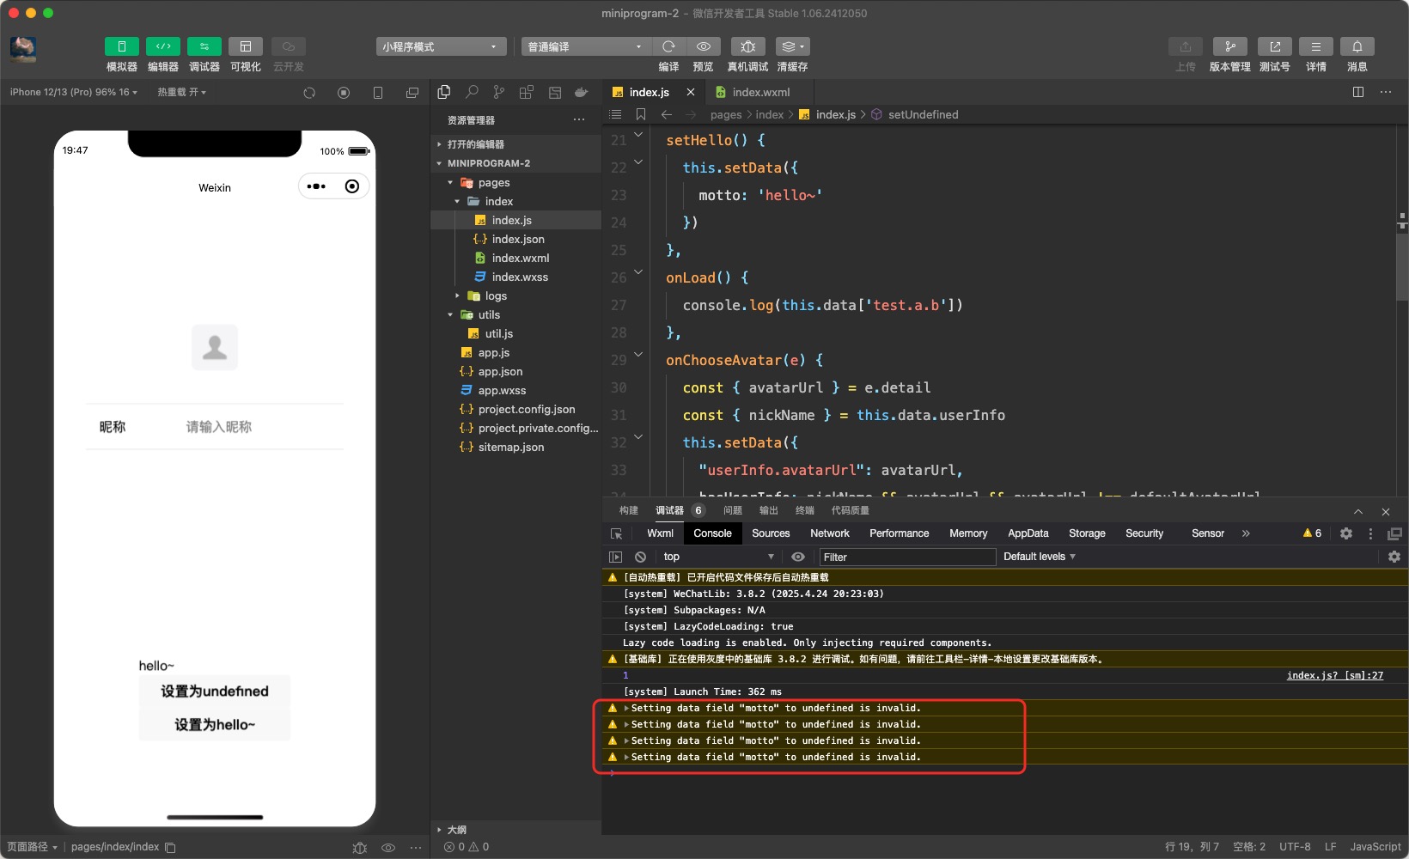Open the index.js?[sm]:27 source link
The image size is (1409, 859).
click(1335, 675)
